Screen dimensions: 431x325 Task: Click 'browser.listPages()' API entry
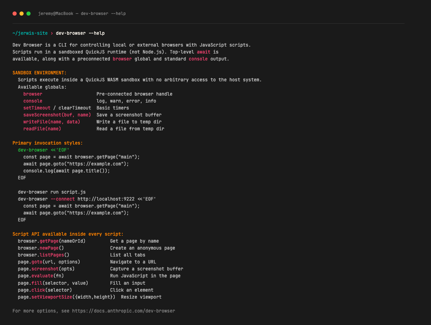pos(44,255)
